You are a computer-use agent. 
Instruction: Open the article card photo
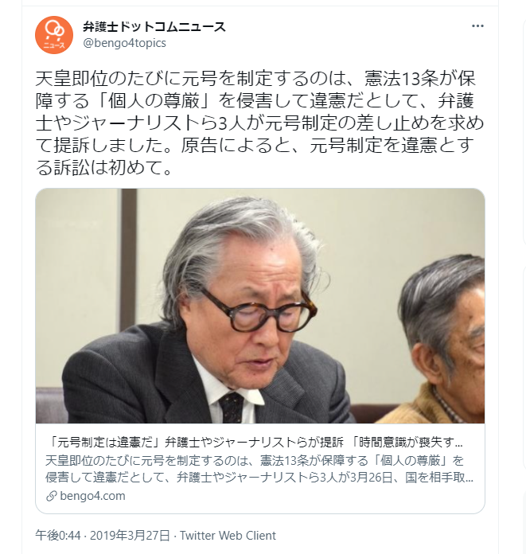click(x=260, y=306)
